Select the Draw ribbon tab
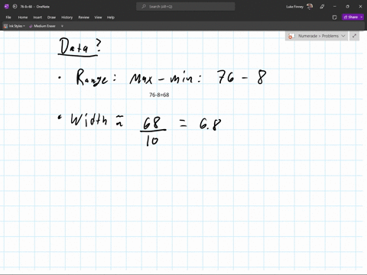Viewport: 367px width, 275px height. coord(51,18)
